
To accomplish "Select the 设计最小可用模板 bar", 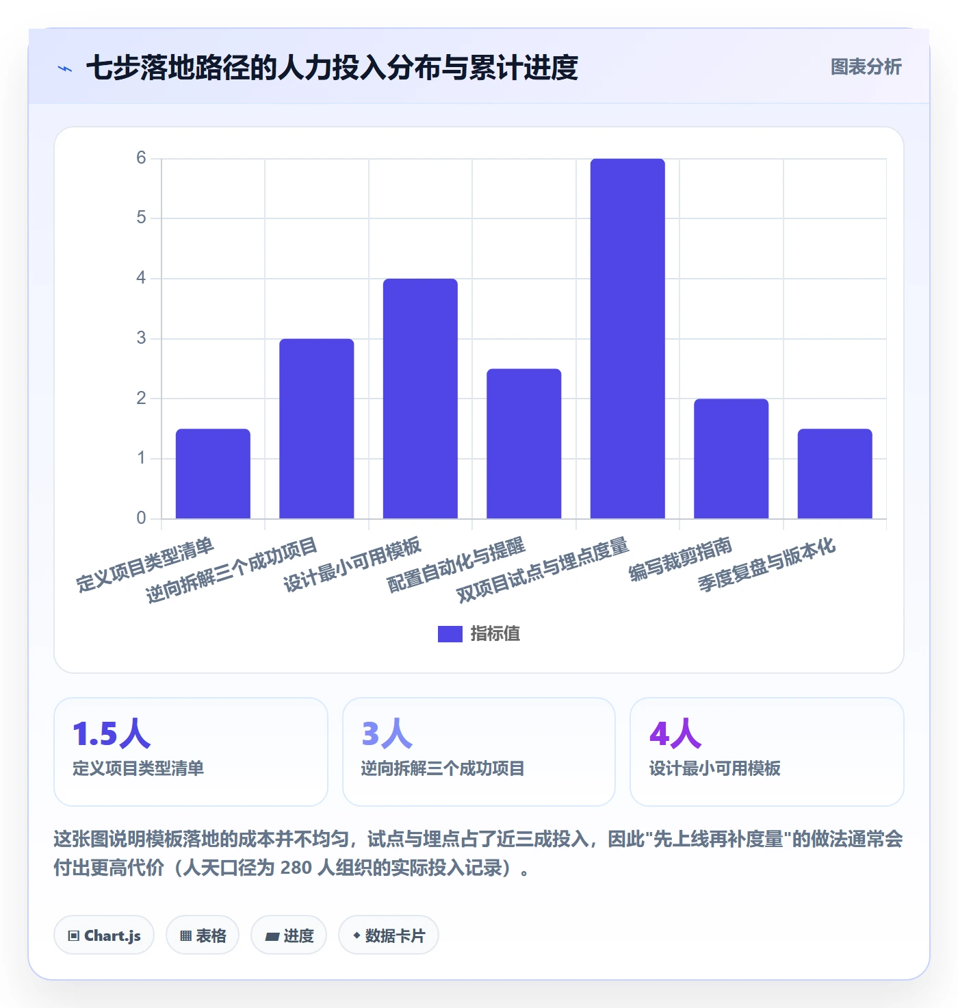I will tap(420, 399).
